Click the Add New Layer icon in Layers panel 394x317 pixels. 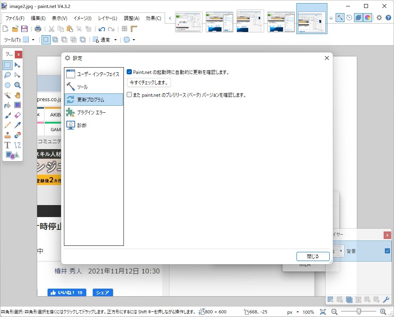(330, 299)
